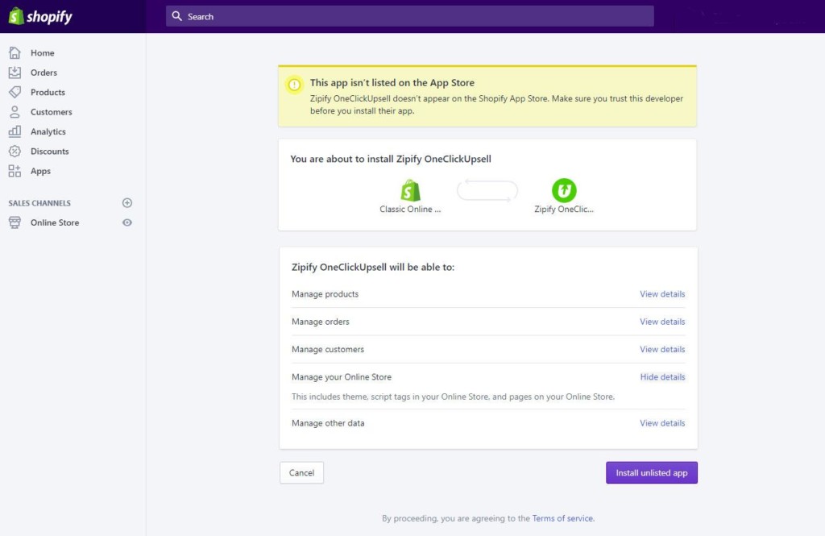825x536 pixels.
Task: Click the Shopify logo in header
Action: (x=40, y=16)
